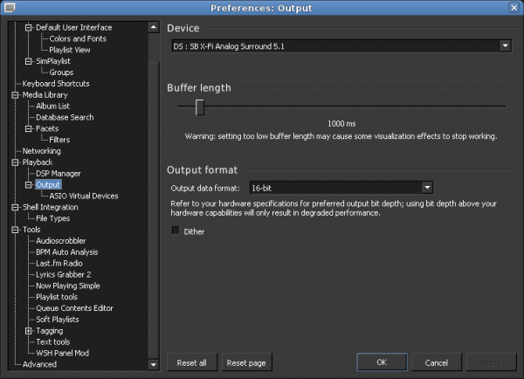Click the window icon in title bar
This screenshot has height=379, width=524.
(x=10, y=7)
